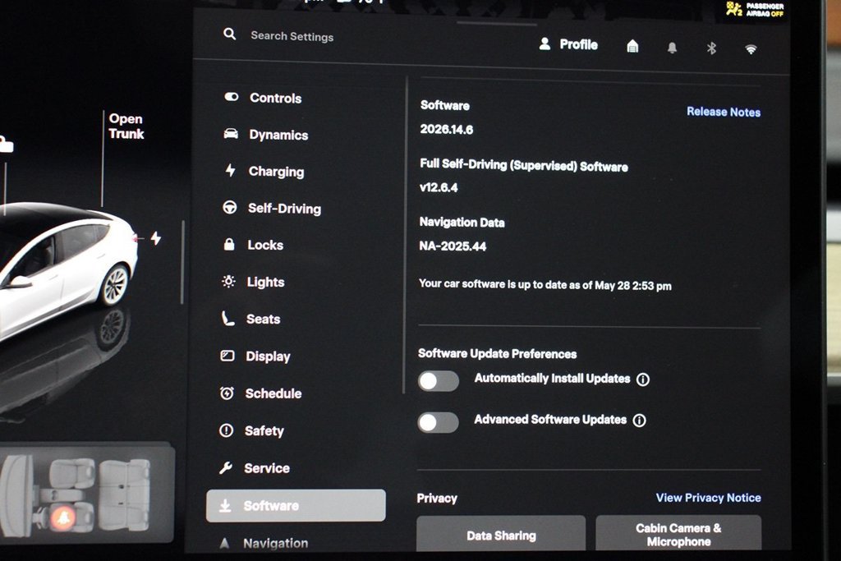This screenshot has width=841, height=561.
Task: Open notifications bell icon
Action: click(672, 48)
